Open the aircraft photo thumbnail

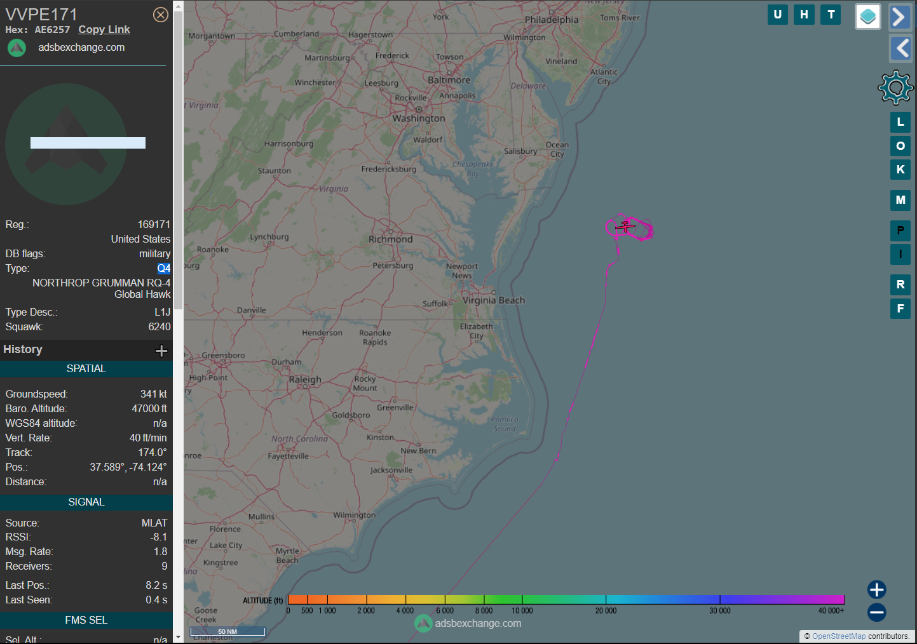[x=66, y=144]
